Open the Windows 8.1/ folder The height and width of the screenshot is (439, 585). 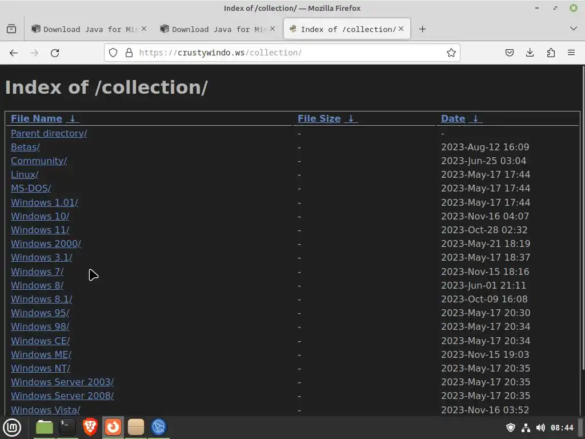click(x=41, y=300)
